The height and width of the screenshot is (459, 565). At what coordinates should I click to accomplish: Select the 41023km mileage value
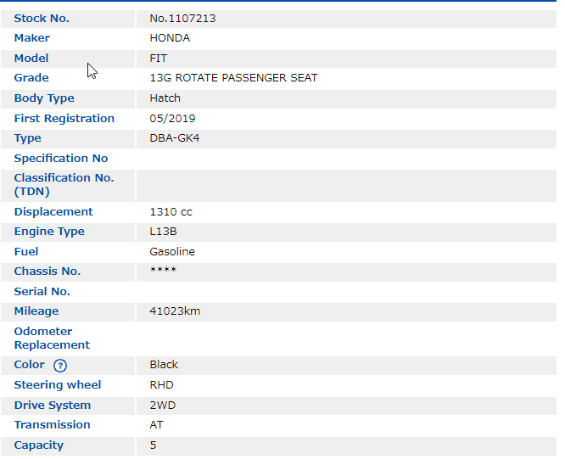(175, 311)
